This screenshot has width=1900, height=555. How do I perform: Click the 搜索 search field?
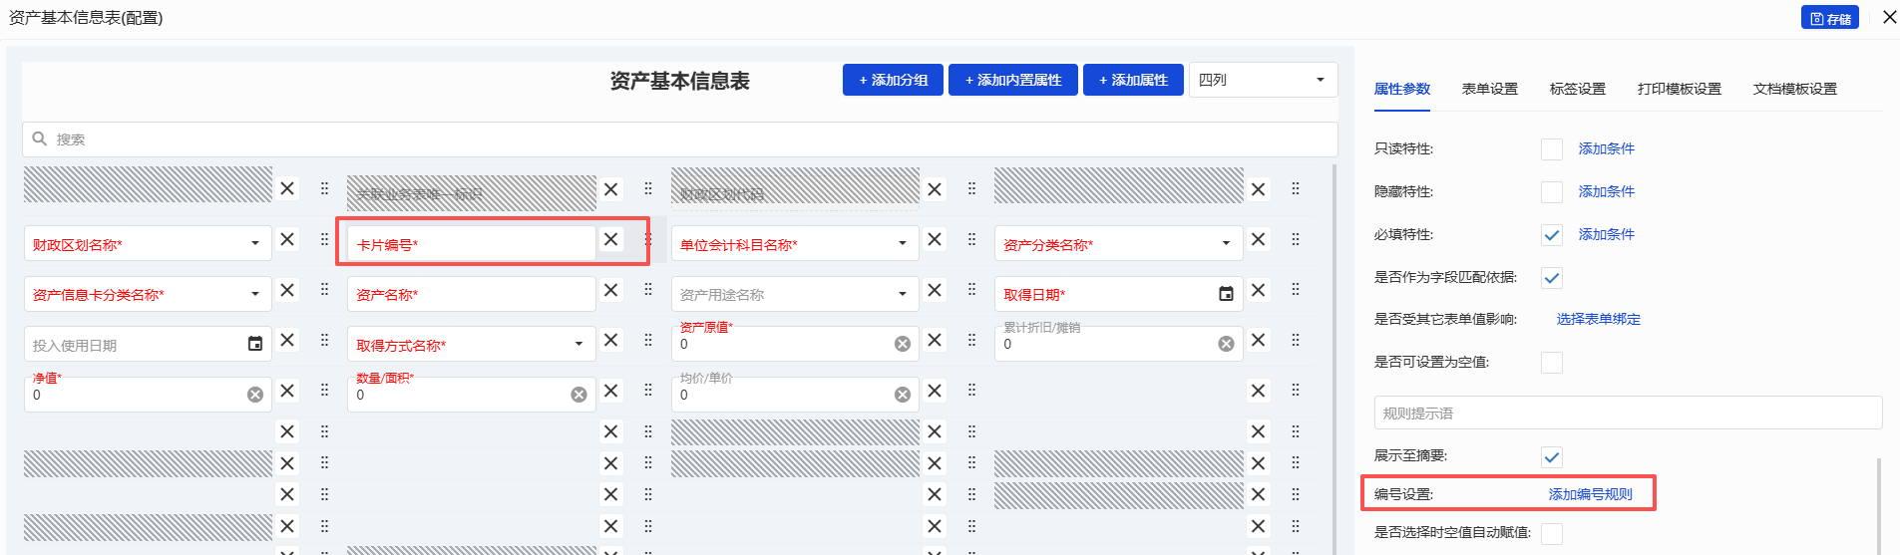[x=678, y=139]
